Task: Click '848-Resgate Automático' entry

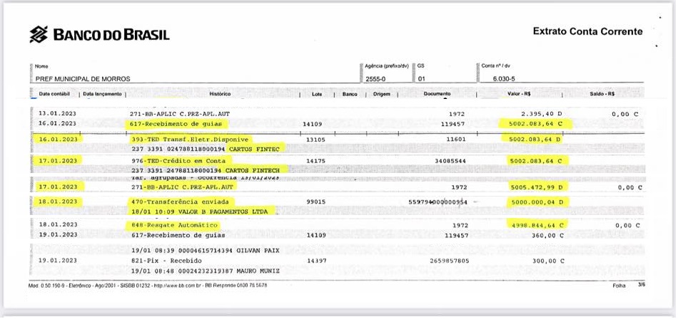Action: point(174,225)
